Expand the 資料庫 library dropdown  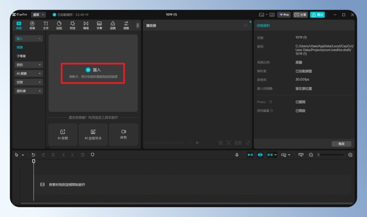pyautogui.click(x=29, y=91)
